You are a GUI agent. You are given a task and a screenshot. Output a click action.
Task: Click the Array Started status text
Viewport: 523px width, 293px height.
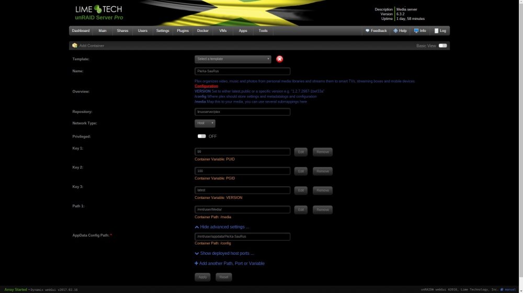pyautogui.click(x=16, y=290)
